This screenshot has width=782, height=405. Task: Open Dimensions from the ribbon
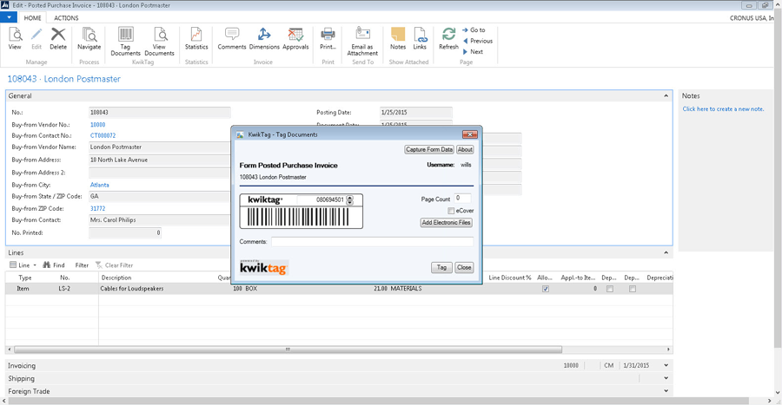tap(264, 38)
